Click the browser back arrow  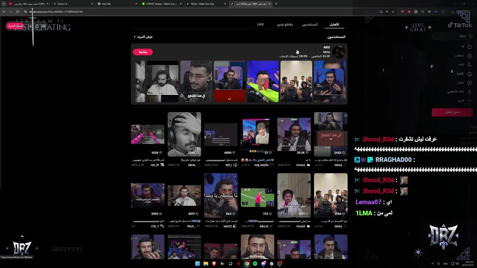coord(4,12)
